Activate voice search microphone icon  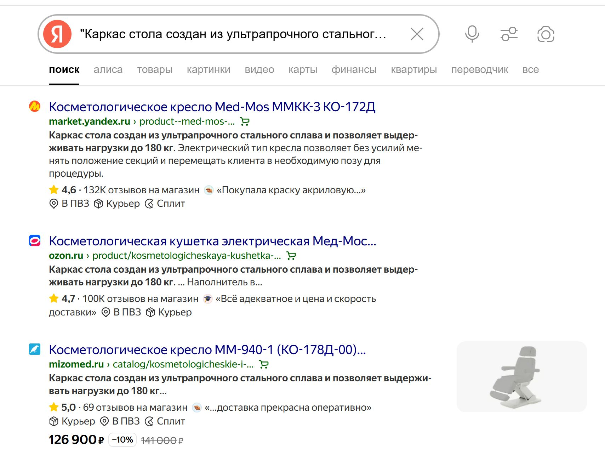tap(472, 34)
